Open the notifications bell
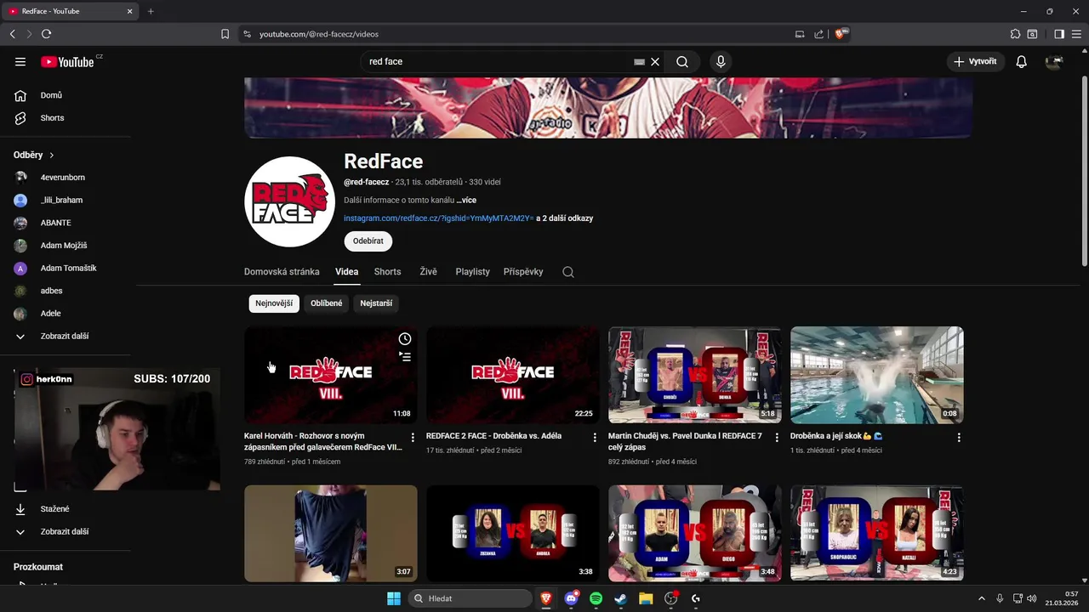Screen dimensions: 1089x612 point(1021,62)
